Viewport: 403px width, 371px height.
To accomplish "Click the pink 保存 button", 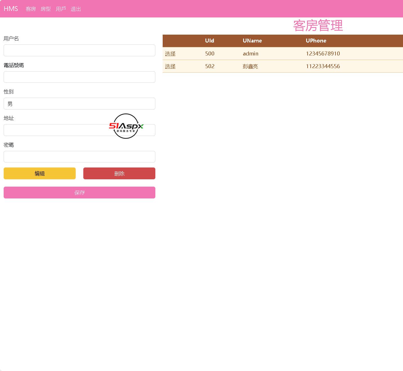I will pyautogui.click(x=79, y=193).
